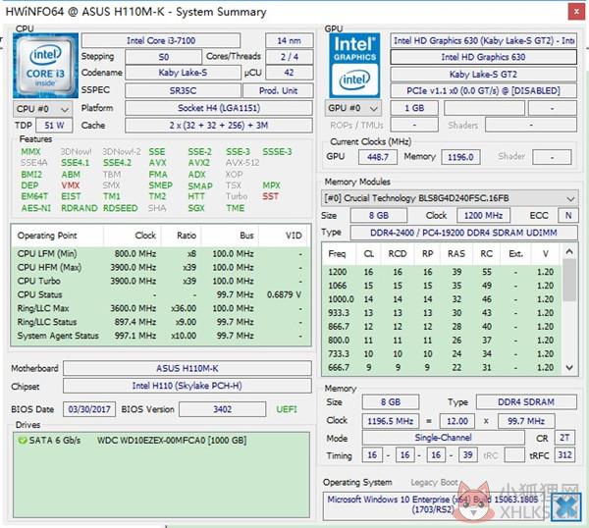Image resolution: width=589 pixels, height=528 pixels.
Task: Click the blue X button beside Operating System
Action: pyautogui.click(x=565, y=507)
